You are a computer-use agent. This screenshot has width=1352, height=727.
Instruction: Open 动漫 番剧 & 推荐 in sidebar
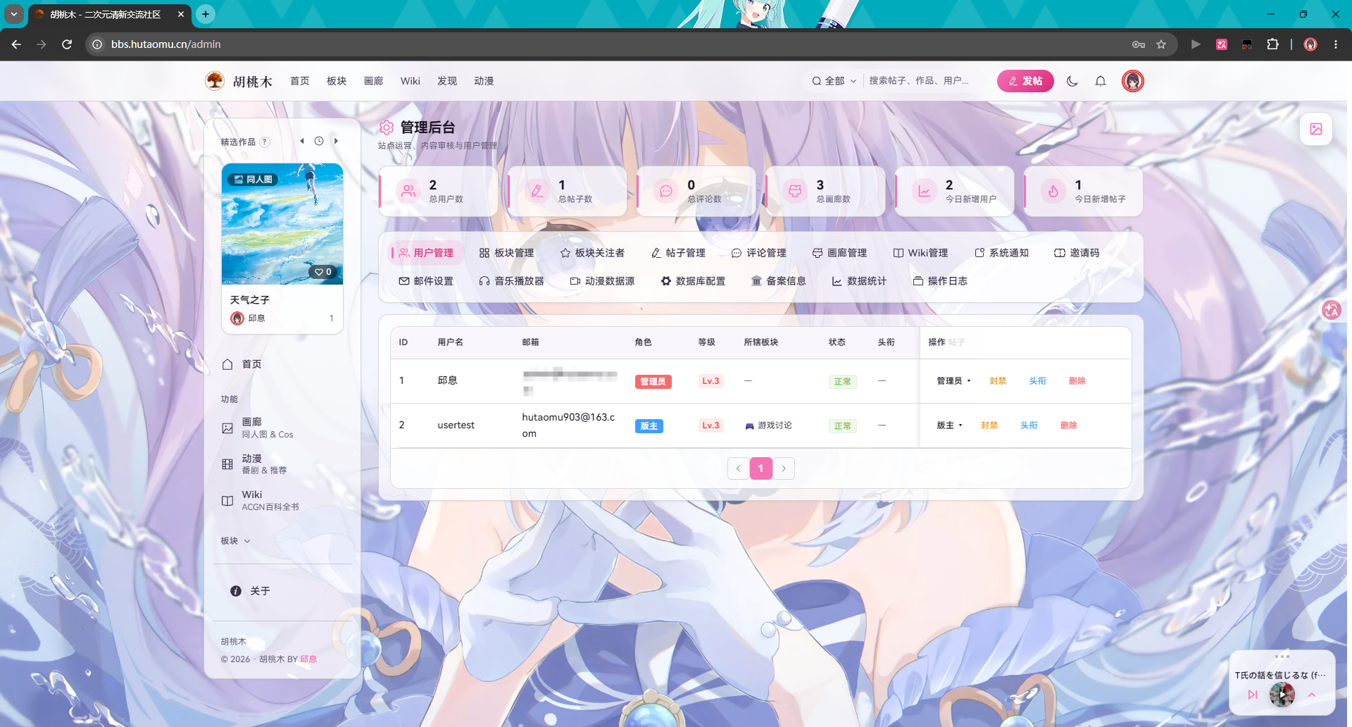[282, 464]
